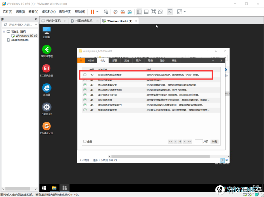
Task: Open the snapshot manager icon
Action: [x=129, y=12]
